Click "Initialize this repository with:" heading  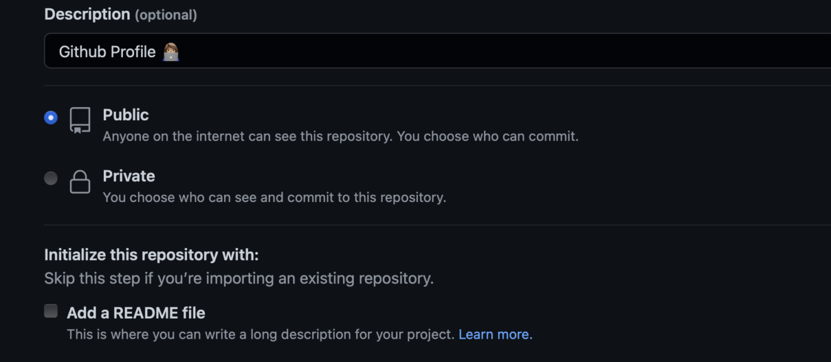coord(151,255)
